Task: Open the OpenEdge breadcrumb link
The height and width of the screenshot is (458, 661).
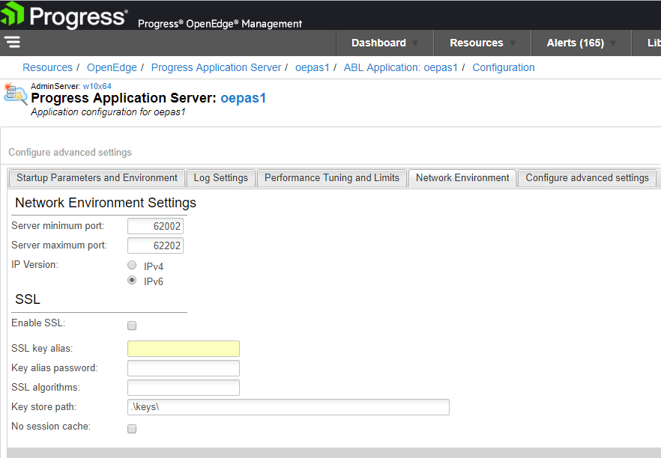Action: (111, 67)
